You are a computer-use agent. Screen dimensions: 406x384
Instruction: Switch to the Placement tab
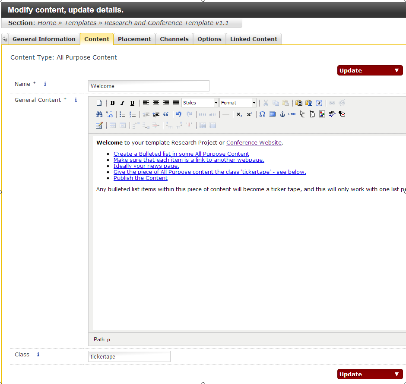pos(134,39)
